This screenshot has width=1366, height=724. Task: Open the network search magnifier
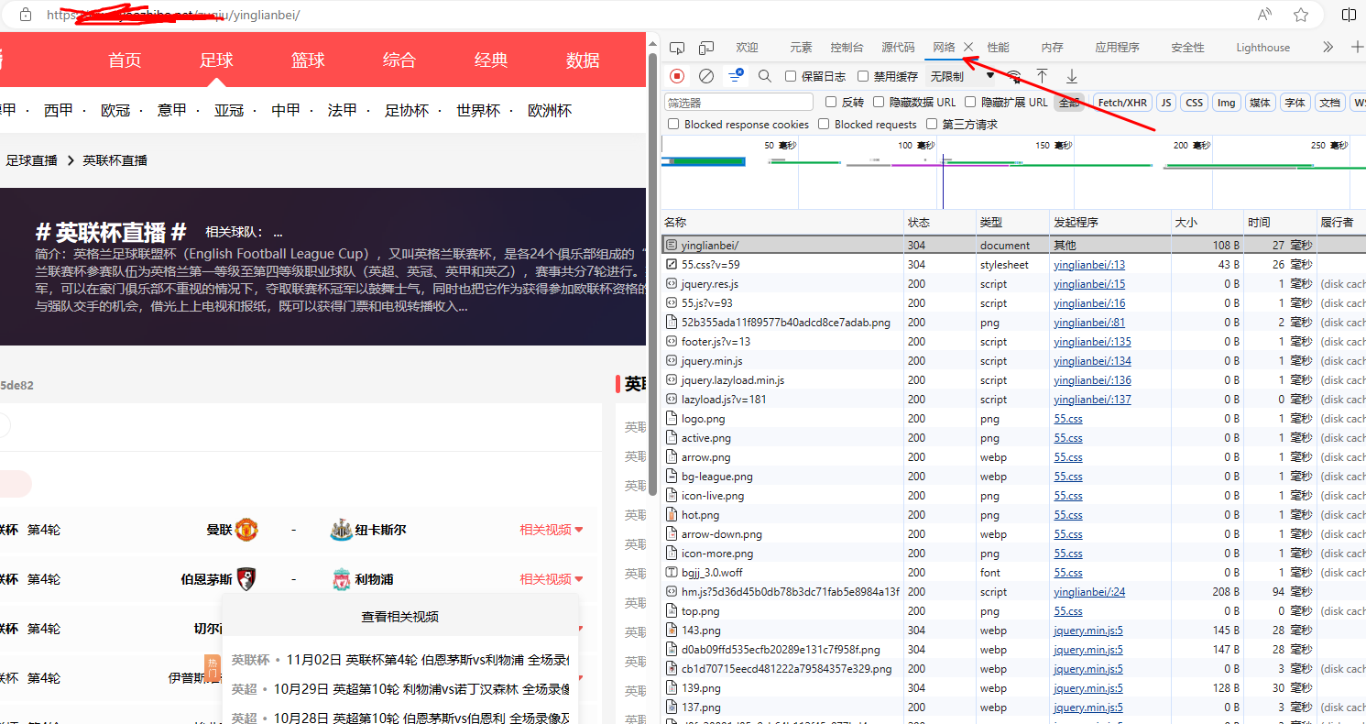[765, 76]
